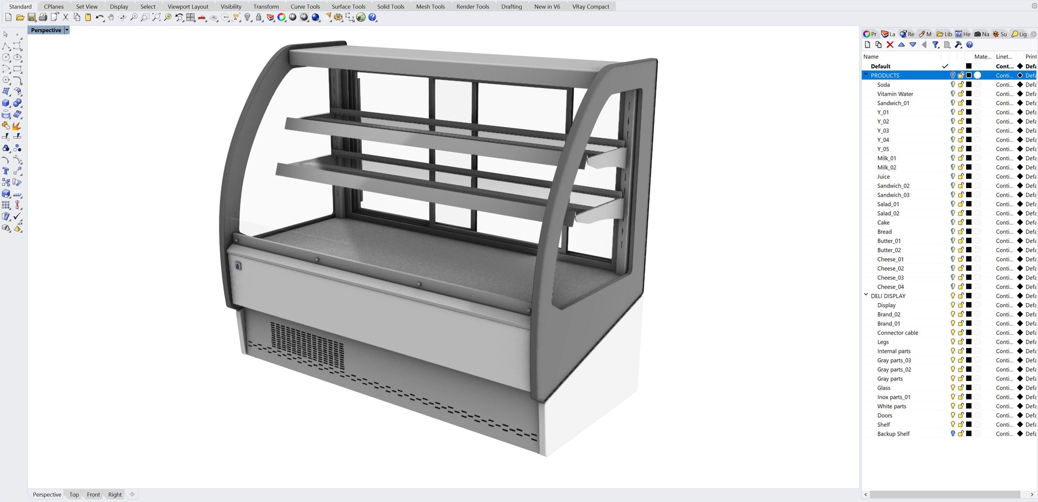Click the blue Render sphere icon

[316, 17]
